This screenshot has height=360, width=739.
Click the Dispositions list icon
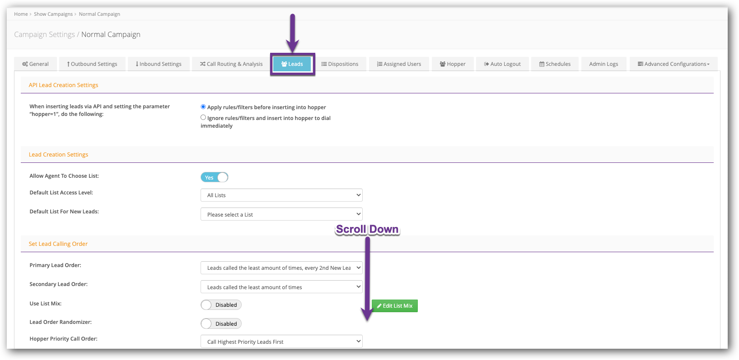coord(324,64)
